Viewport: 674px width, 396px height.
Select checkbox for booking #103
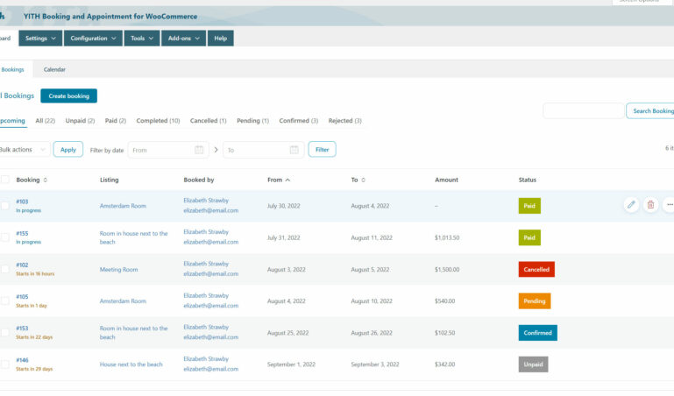4,206
